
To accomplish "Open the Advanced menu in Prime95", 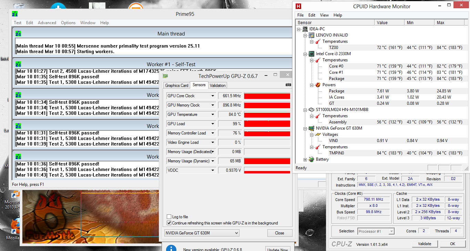I will (x=47, y=23).
